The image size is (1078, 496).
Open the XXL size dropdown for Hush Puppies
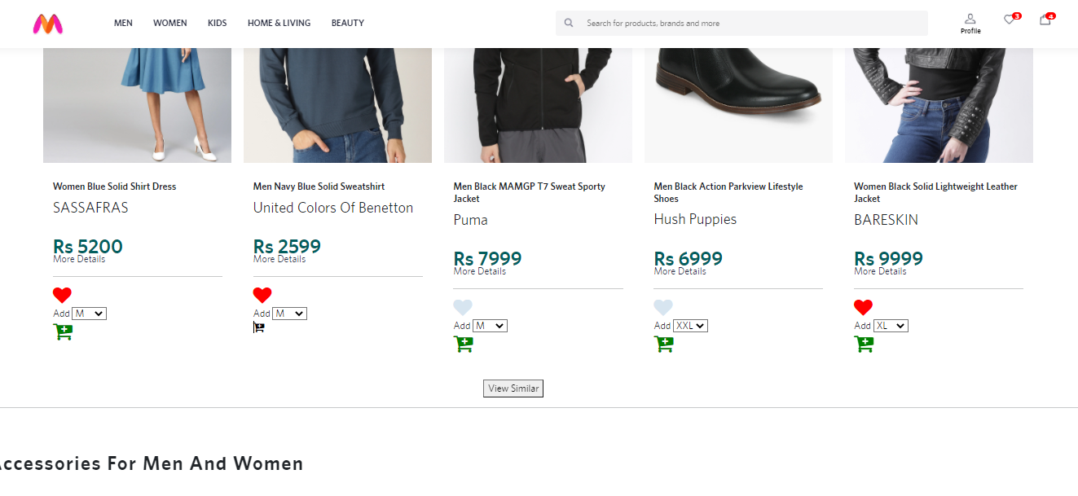click(691, 325)
